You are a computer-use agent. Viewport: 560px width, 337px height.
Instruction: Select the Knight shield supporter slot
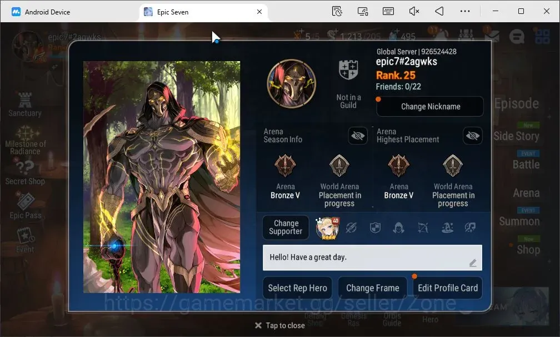coord(375,227)
